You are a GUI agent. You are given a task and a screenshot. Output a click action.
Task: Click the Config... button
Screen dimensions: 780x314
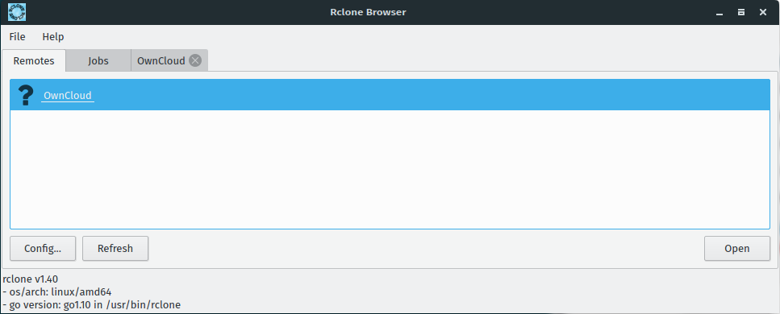tap(43, 249)
